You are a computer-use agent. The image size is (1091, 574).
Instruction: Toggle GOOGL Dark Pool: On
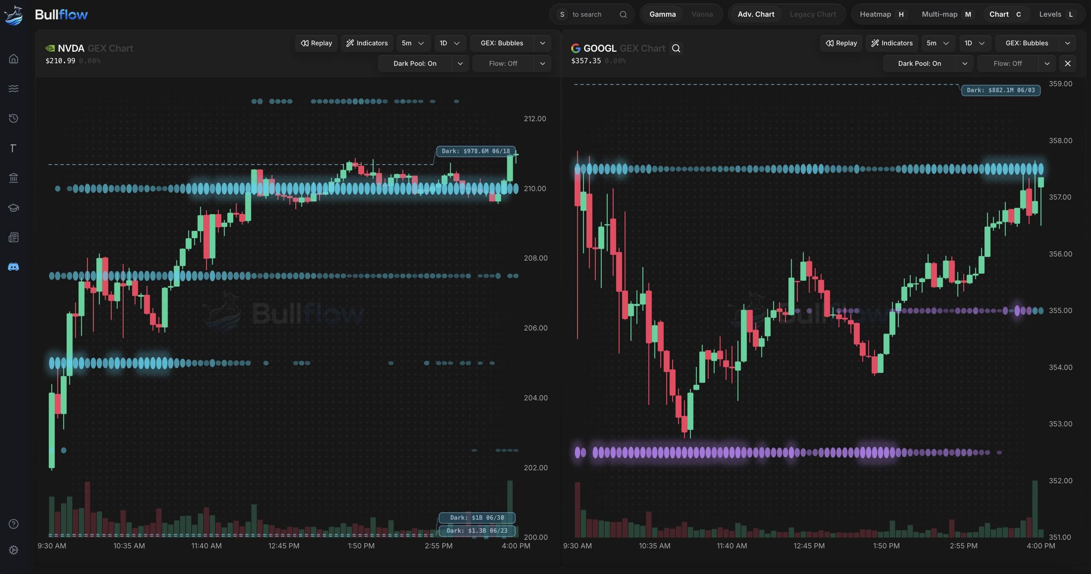tap(919, 64)
